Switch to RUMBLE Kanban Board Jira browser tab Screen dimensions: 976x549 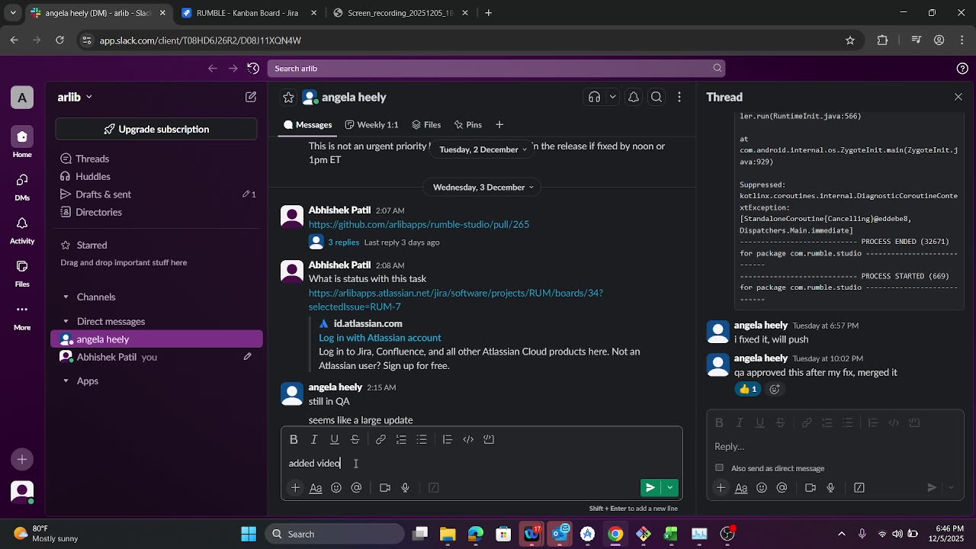click(x=247, y=13)
